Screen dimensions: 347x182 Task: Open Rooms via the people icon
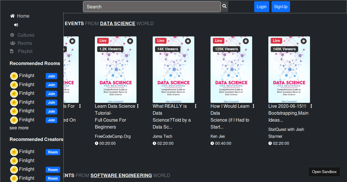click(12, 43)
